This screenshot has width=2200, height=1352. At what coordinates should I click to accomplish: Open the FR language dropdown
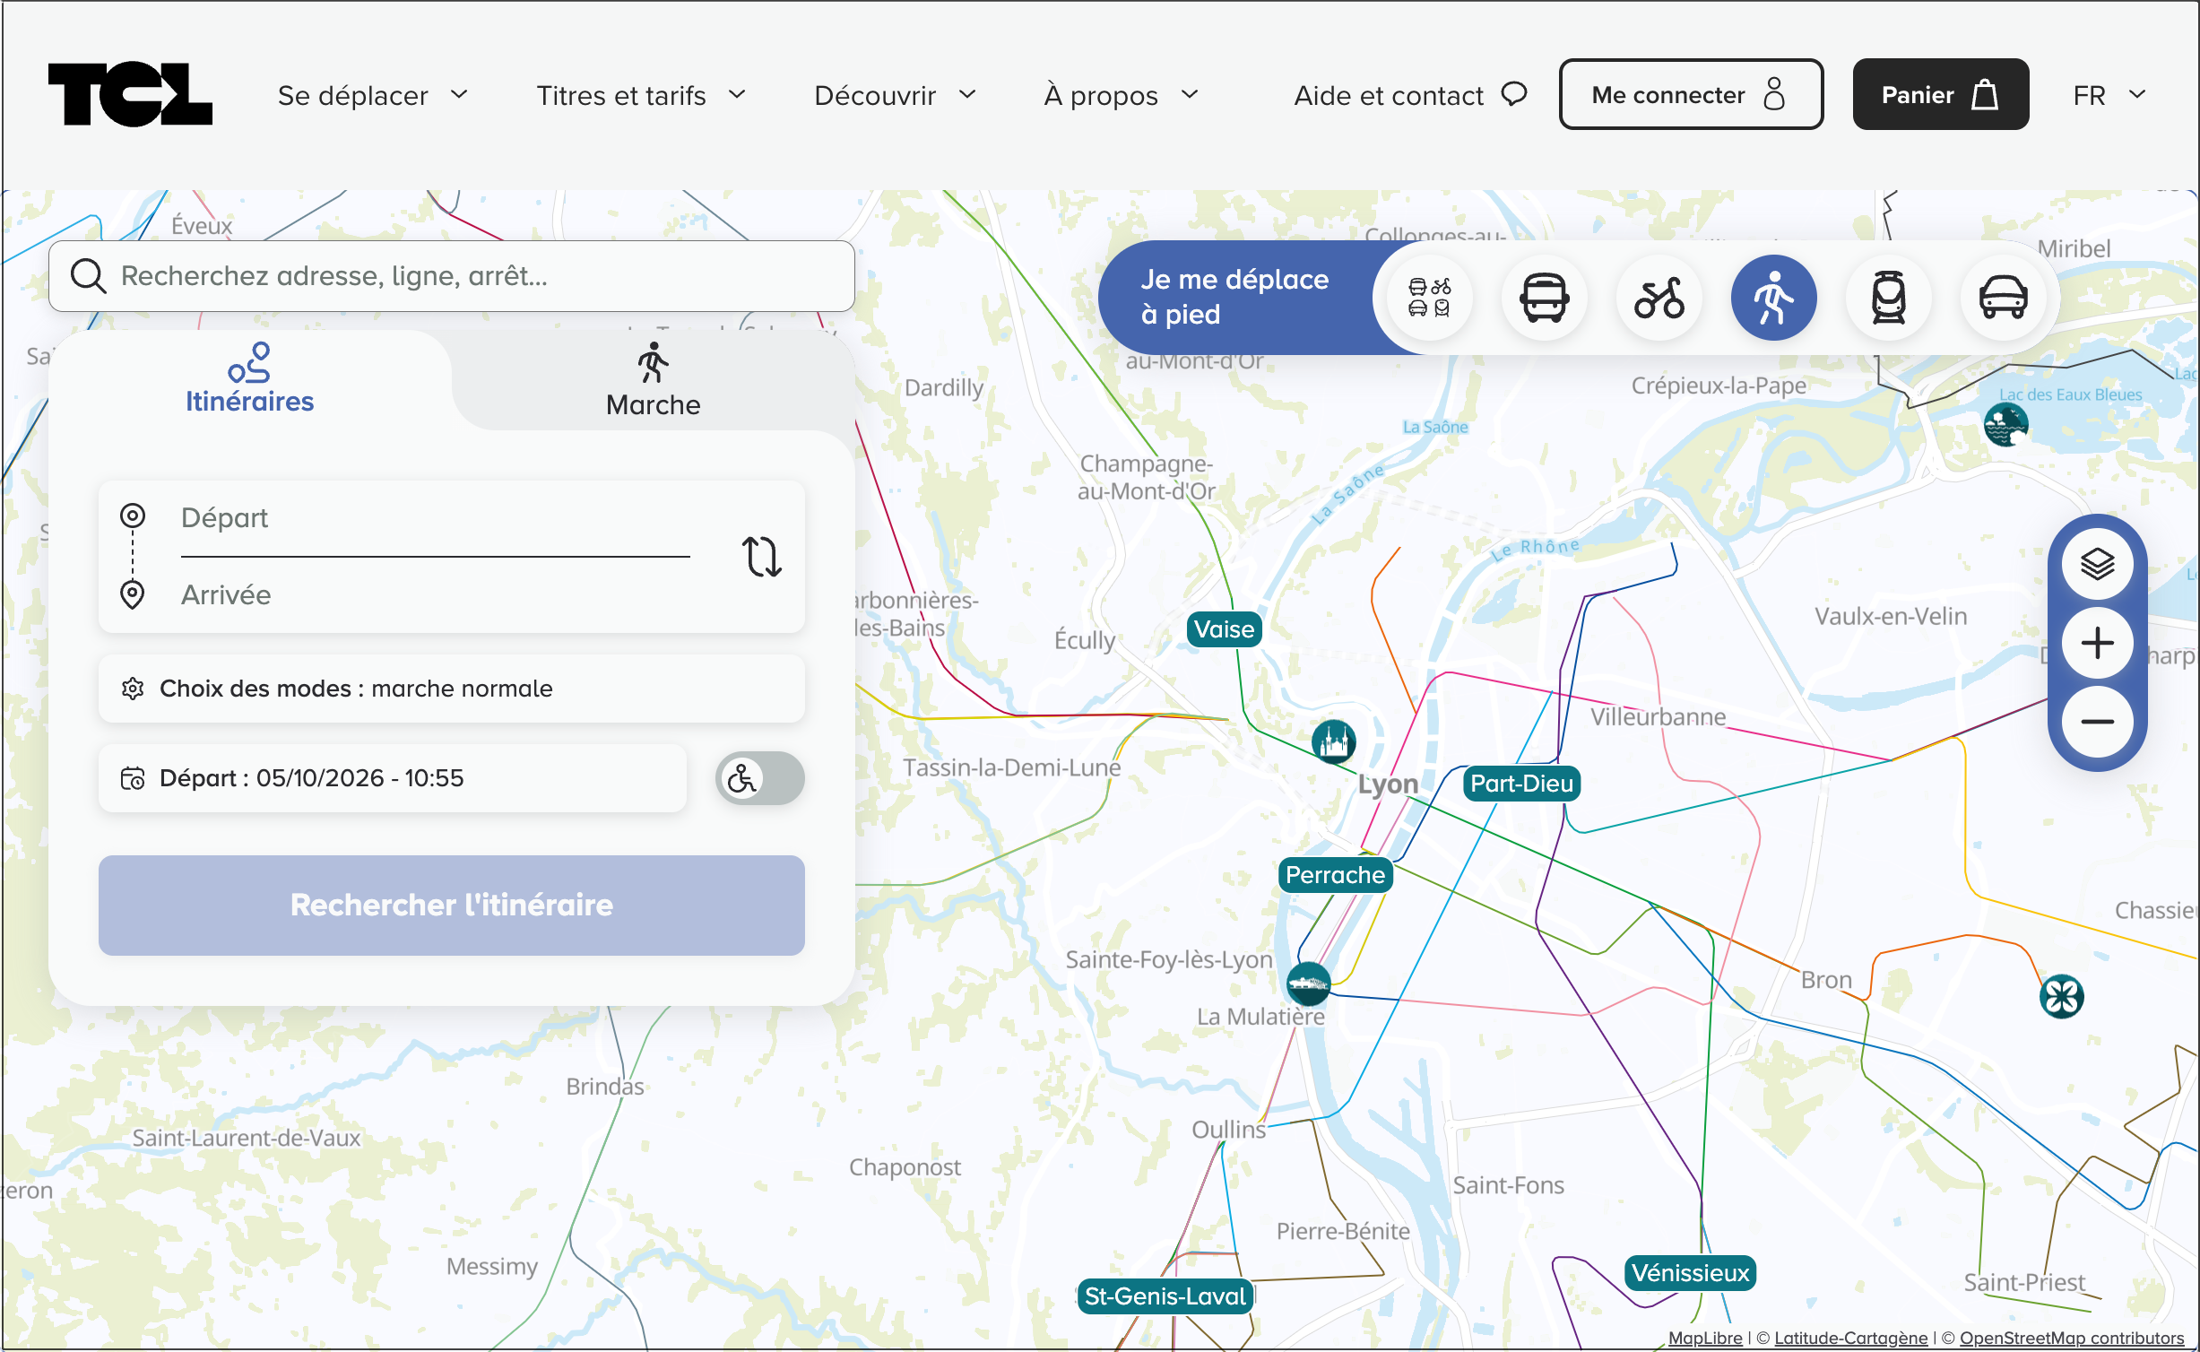(2109, 95)
